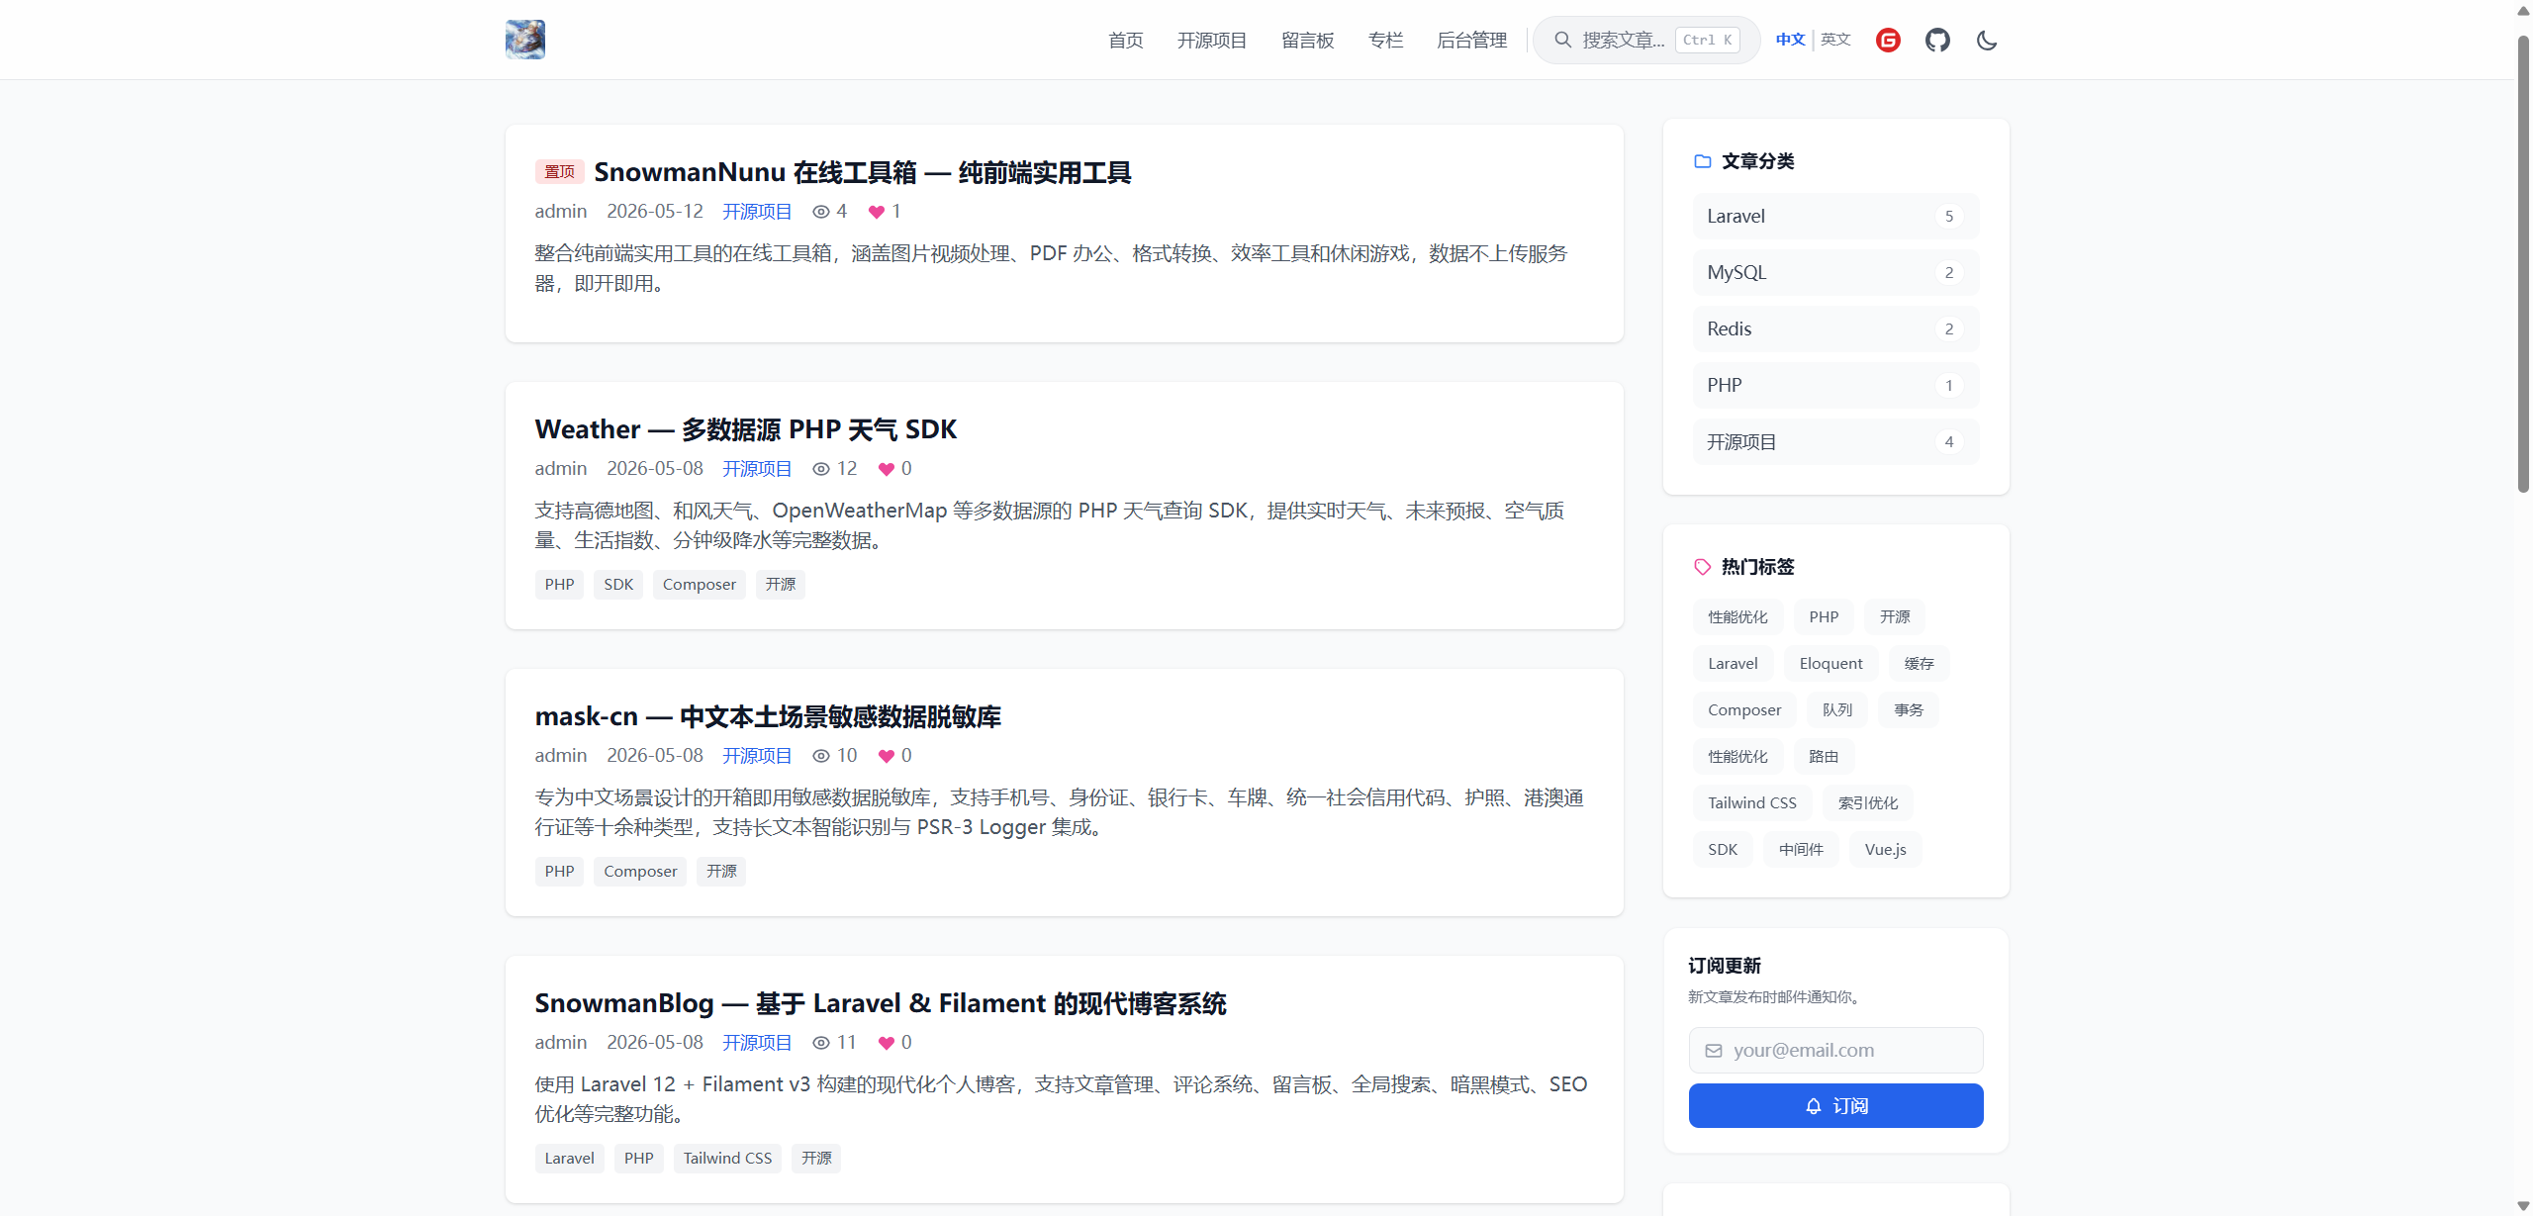The width and height of the screenshot is (2533, 1216).
Task: Click 路由 hot tag
Action: [1824, 757]
